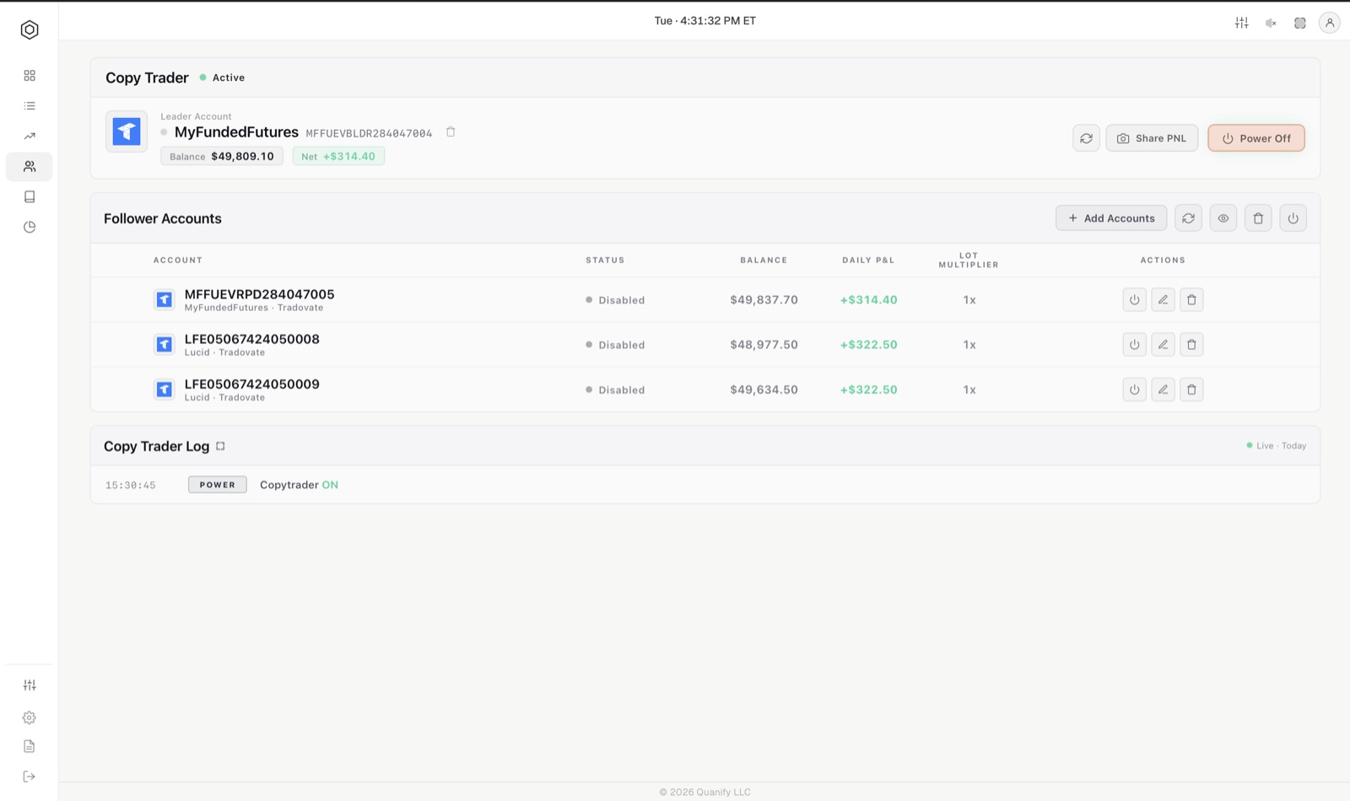1350x801 pixels.
Task: Delete the LFE05067424050009 follower account
Action: tap(1192, 390)
